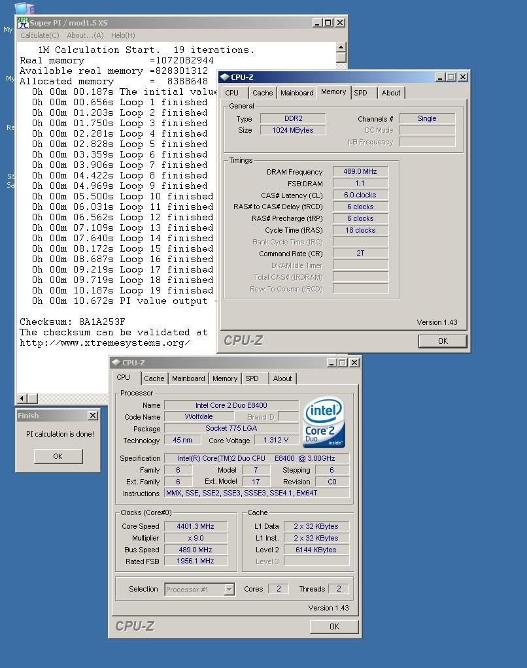Open About tab in lower CPU-Z window
Viewport: 527px width, 668px height.
pyautogui.click(x=282, y=378)
